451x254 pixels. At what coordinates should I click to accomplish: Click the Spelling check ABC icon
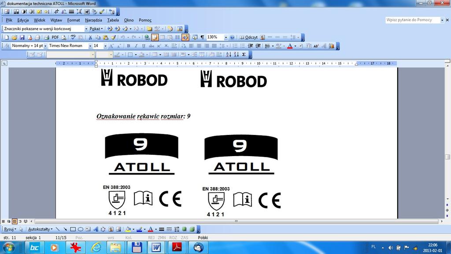(73, 37)
